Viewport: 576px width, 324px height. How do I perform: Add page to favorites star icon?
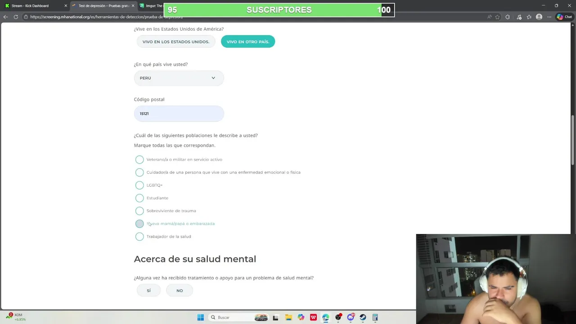(497, 17)
